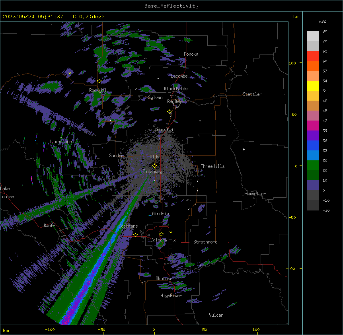
Task: Click the white plus marker north of Drumheller
Action: pyautogui.click(x=244, y=149)
